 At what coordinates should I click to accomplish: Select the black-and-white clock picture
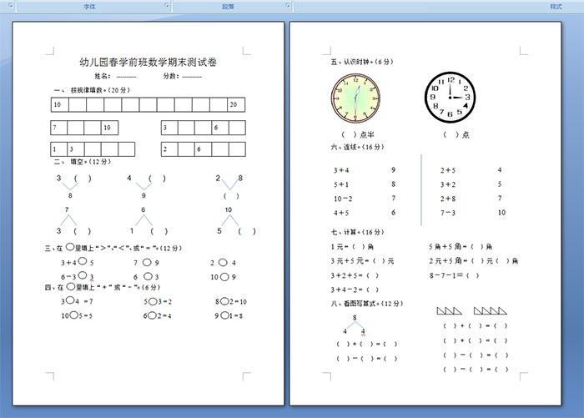[450, 98]
